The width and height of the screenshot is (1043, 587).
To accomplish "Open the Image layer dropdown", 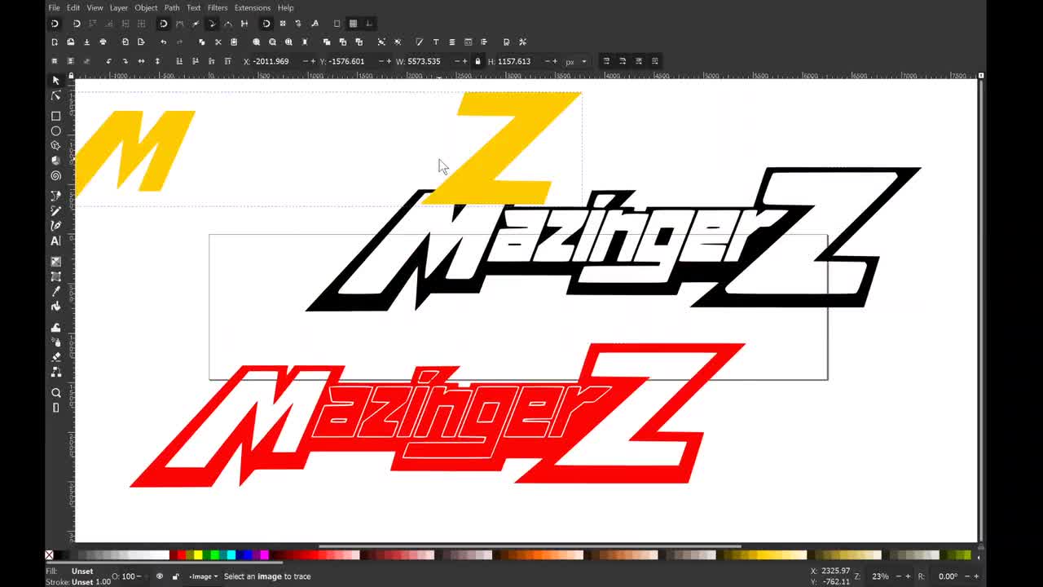I will pyautogui.click(x=204, y=576).
